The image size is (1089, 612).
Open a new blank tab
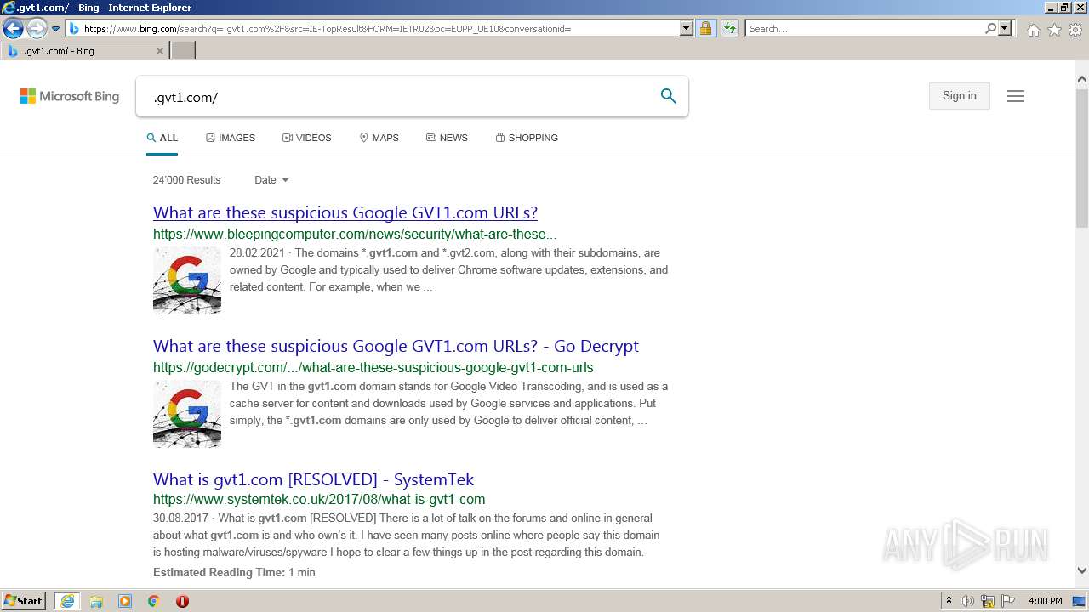tap(183, 51)
